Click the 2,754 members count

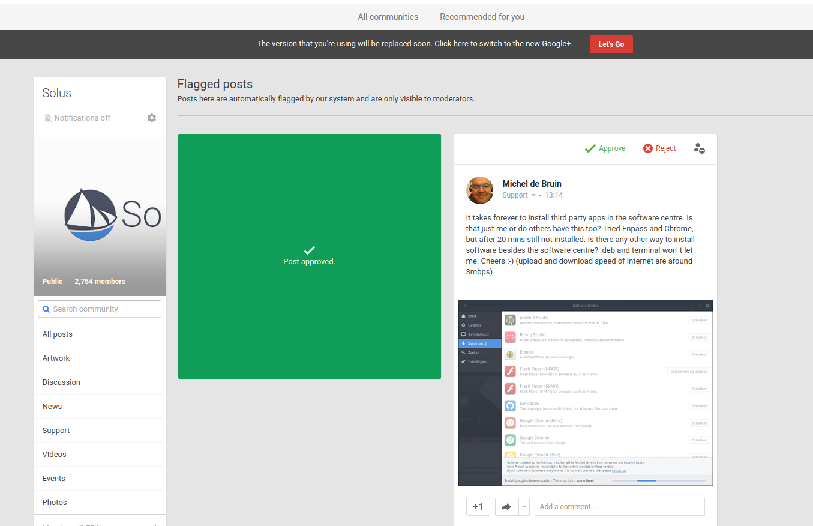point(100,282)
